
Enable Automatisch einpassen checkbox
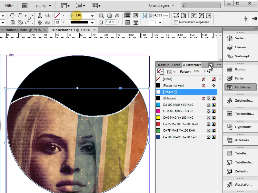[176, 22]
